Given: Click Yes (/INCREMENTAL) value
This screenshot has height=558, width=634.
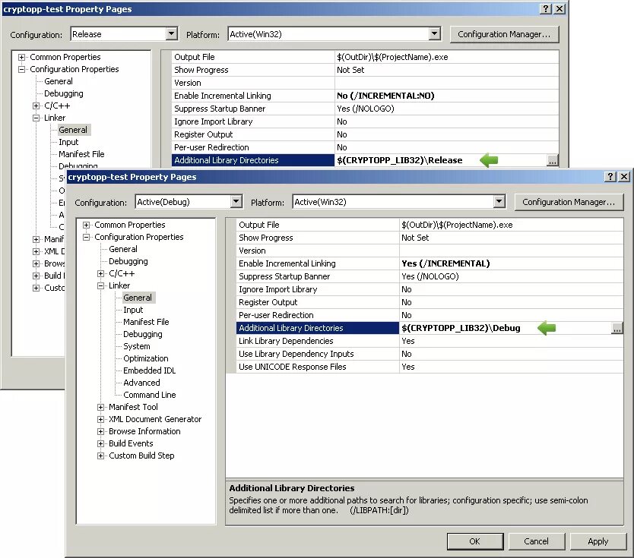Looking at the screenshot, I should pyautogui.click(x=445, y=263).
